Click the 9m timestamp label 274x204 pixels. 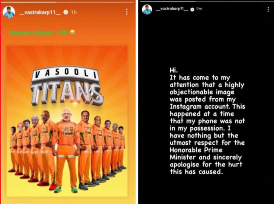tap(199, 9)
